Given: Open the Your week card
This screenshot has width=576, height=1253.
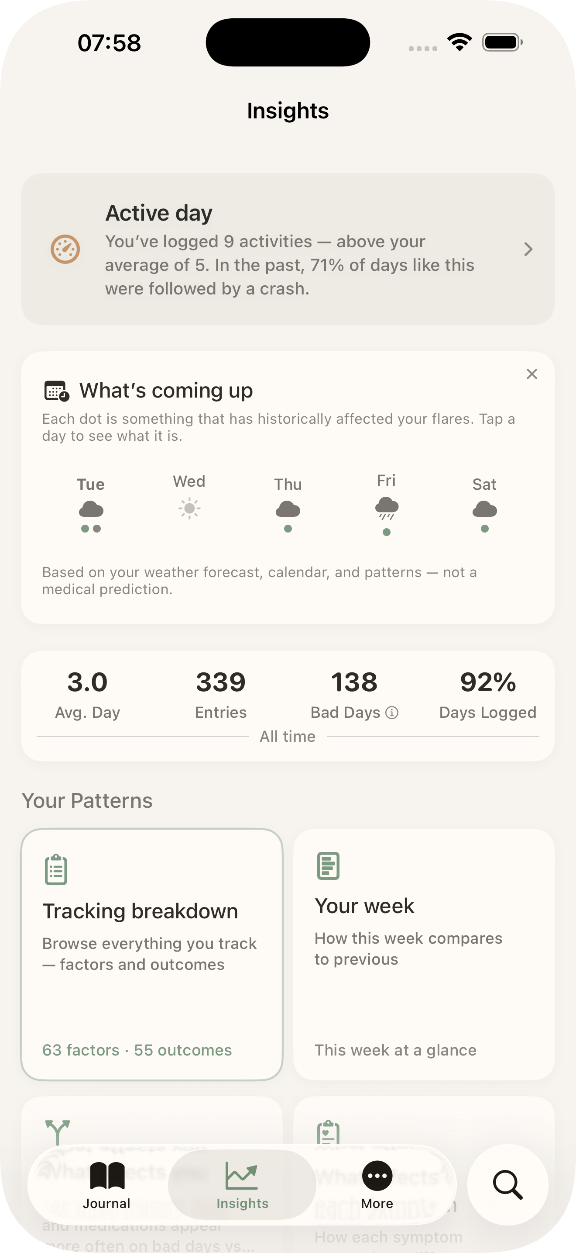Looking at the screenshot, I should 424,954.
